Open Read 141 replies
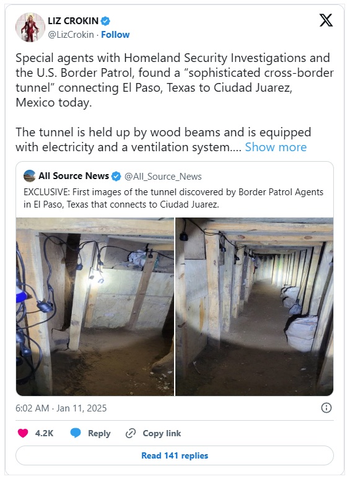Viewport: 350px width, 479px height. pyautogui.click(x=175, y=455)
